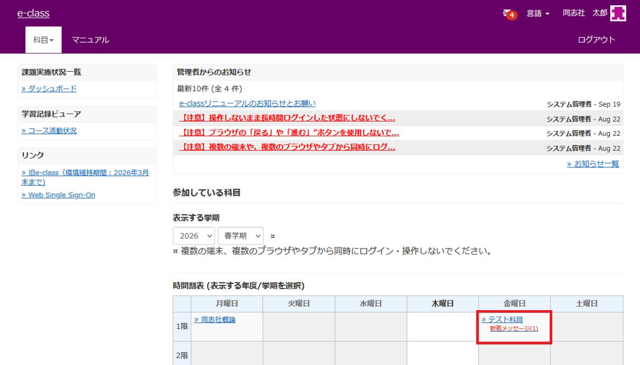This screenshot has height=365, width=640.
Task: Click the 火曜日 column header
Action: coord(299,304)
